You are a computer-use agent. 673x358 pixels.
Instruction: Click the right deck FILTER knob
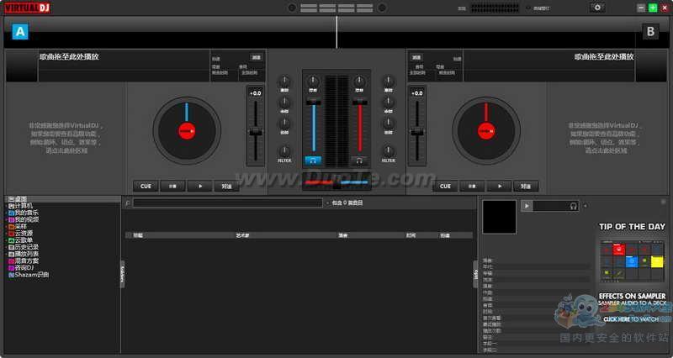point(388,150)
